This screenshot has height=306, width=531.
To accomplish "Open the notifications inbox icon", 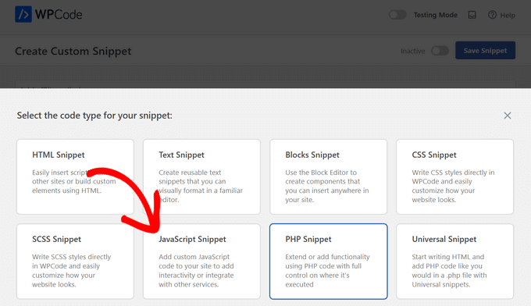I will tap(472, 15).
